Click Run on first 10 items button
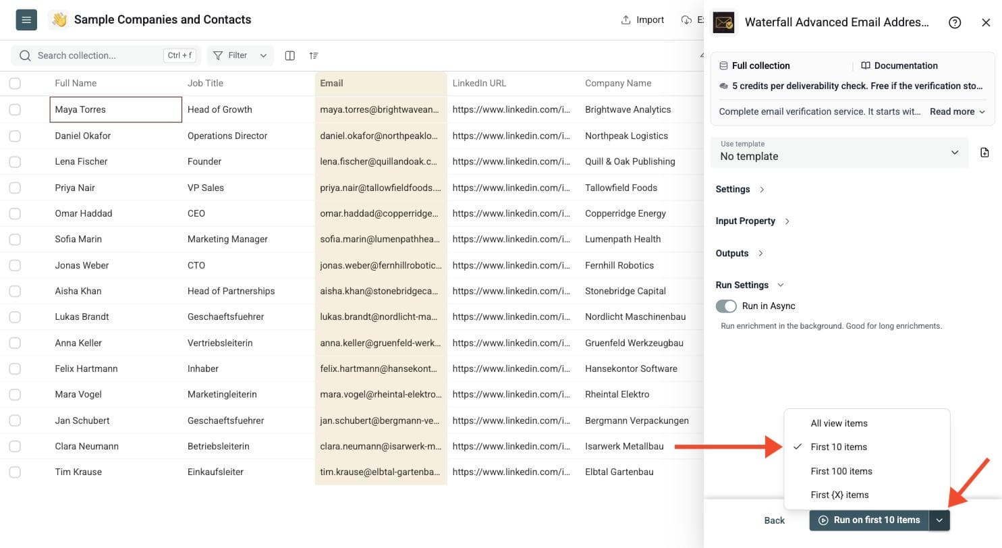The height and width of the screenshot is (548, 1002). point(869,520)
